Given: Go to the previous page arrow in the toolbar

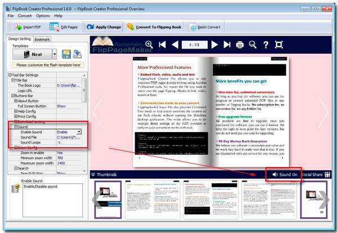Looking at the screenshot, I should click(175, 45).
